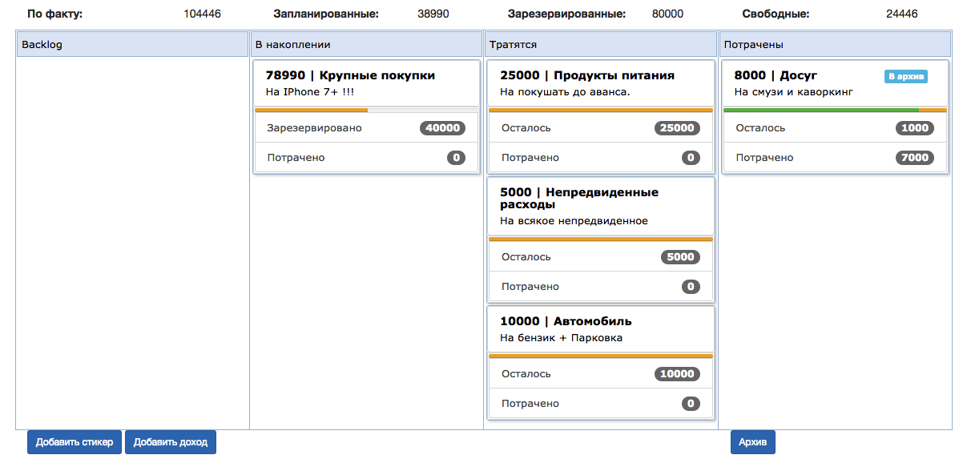The width and height of the screenshot is (967, 467).
Task: Select the В накоплении column header
Action: 367,45
